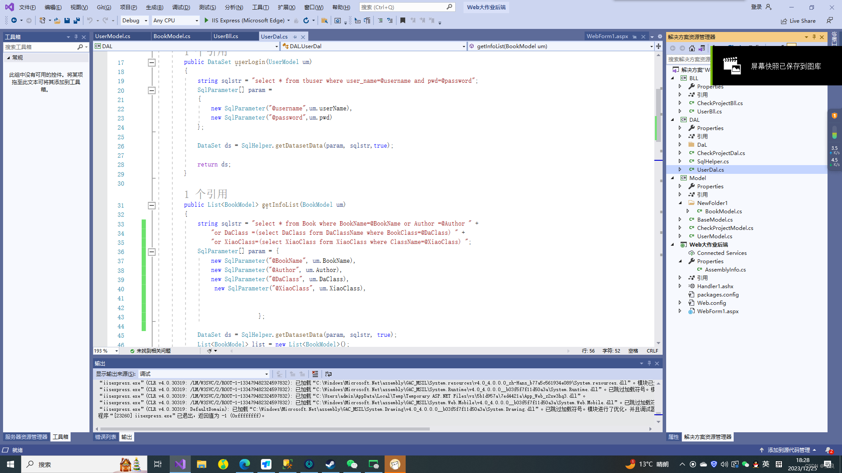
Task: Clear all output using the output toolbar icon
Action: point(315,374)
